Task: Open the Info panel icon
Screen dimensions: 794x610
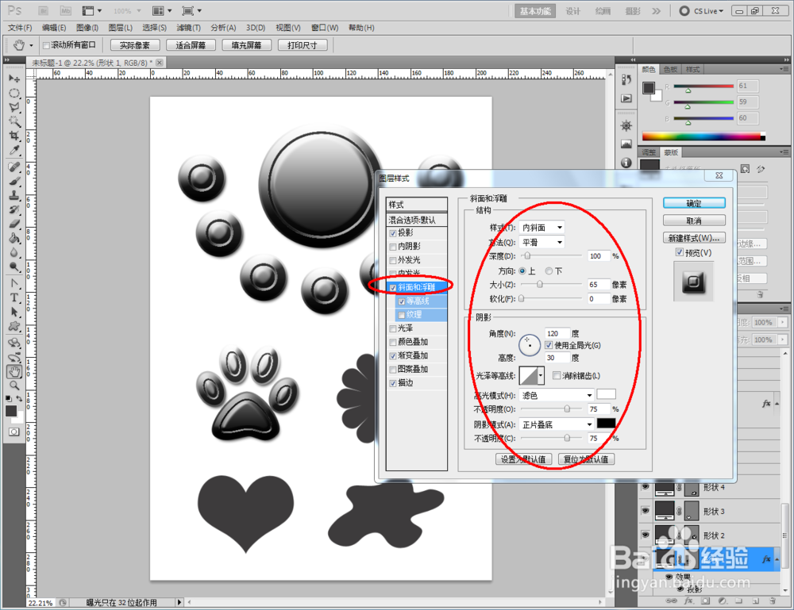Action: 626,163
